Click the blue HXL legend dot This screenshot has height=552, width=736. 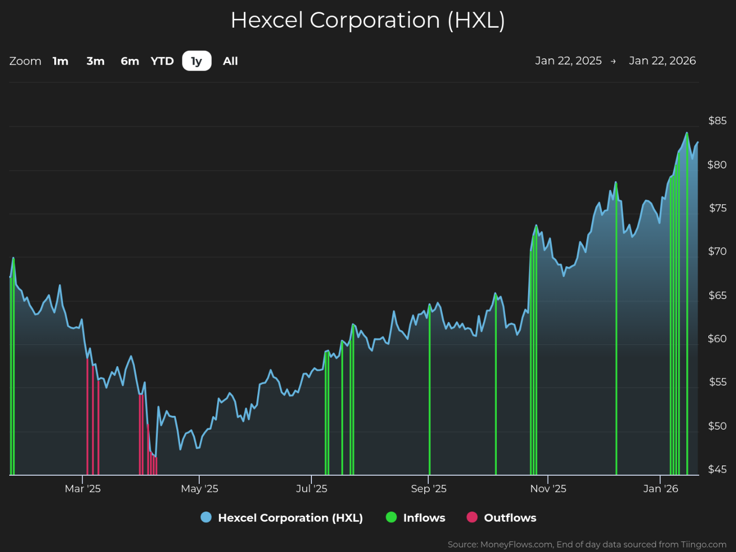(206, 517)
